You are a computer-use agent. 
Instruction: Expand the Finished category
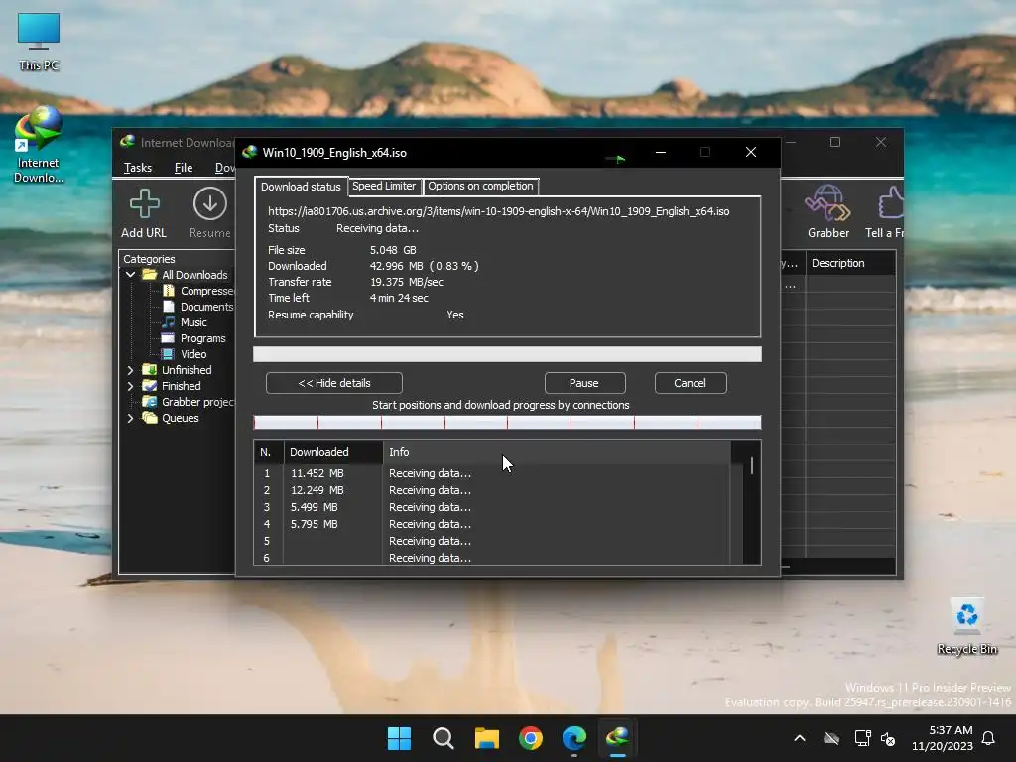tap(130, 386)
